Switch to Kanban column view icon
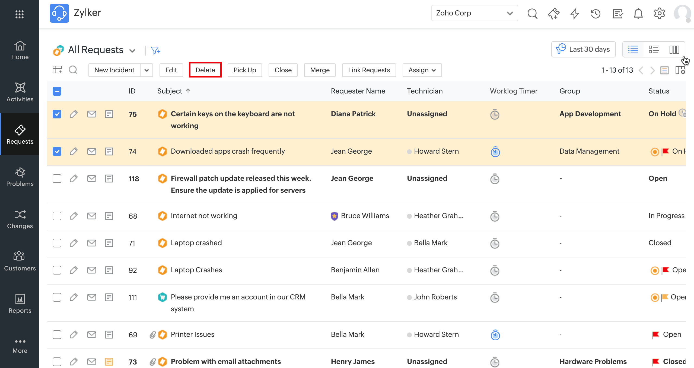694x368 pixels. pos(674,50)
